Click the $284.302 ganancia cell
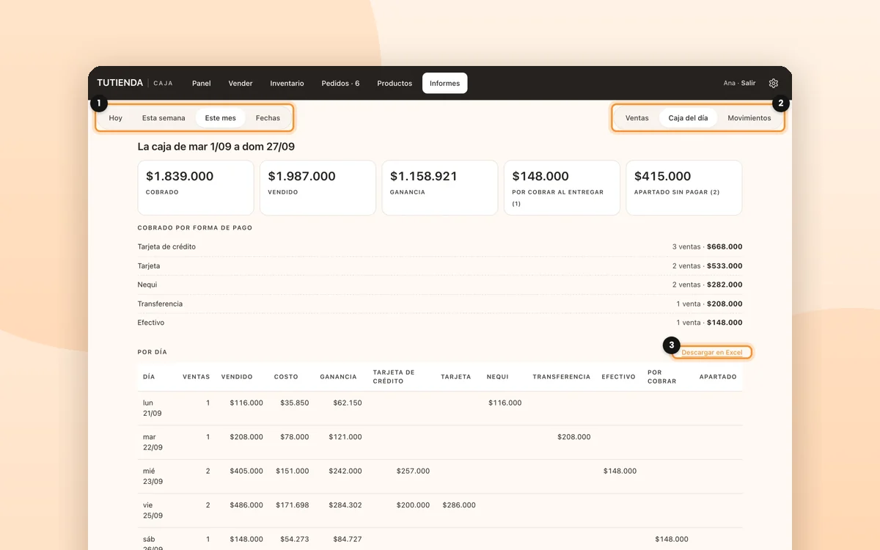This screenshot has width=880, height=550. [345, 505]
